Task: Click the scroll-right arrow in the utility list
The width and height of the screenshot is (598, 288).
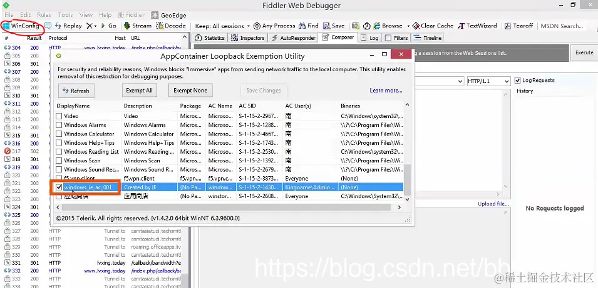Action: coord(400,207)
